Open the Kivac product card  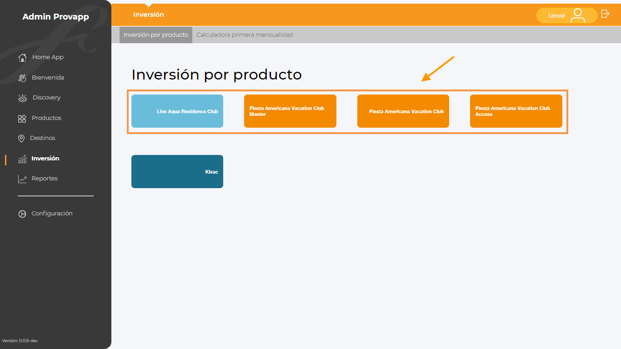click(177, 171)
